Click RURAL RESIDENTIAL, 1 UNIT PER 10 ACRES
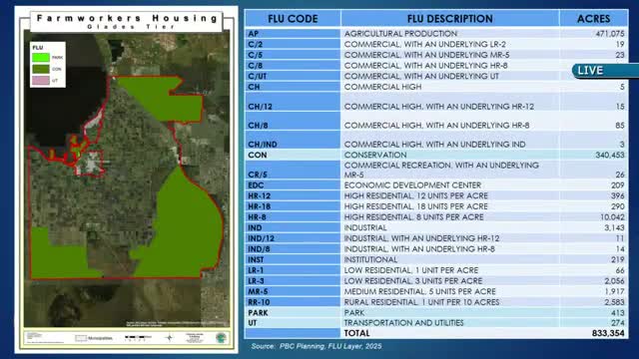Image resolution: width=639 pixels, height=359 pixels. click(421, 302)
